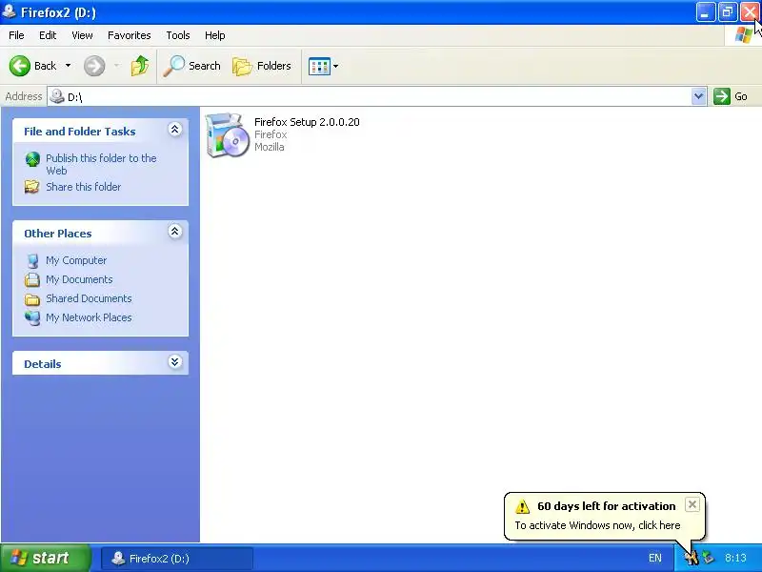Open the Edit menu
Image resolution: width=762 pixels, height=572 pixels.
click(48, 35)
